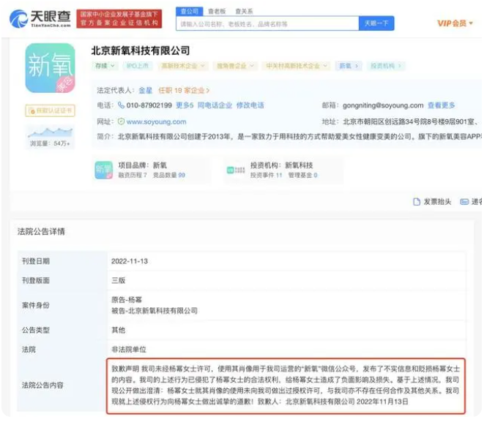Open the 天眼查 logo homepage
The width and height of the screenshot is (487, 422).
click(x=40, y=18)
